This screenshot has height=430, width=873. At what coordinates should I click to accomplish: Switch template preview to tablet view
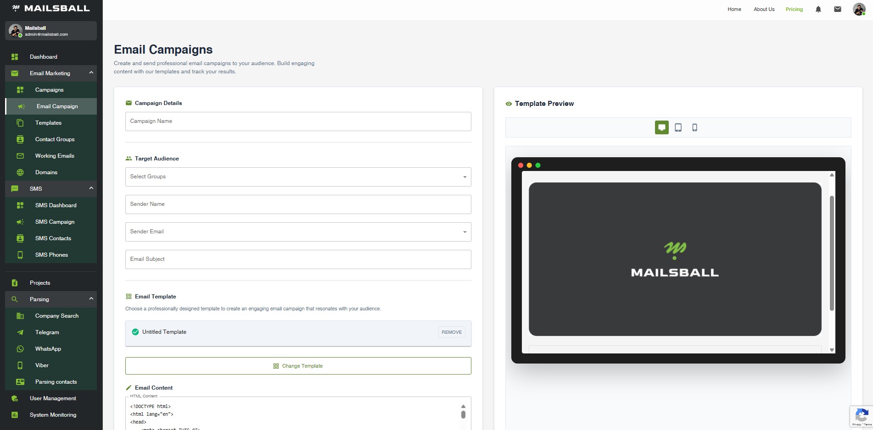678,127
